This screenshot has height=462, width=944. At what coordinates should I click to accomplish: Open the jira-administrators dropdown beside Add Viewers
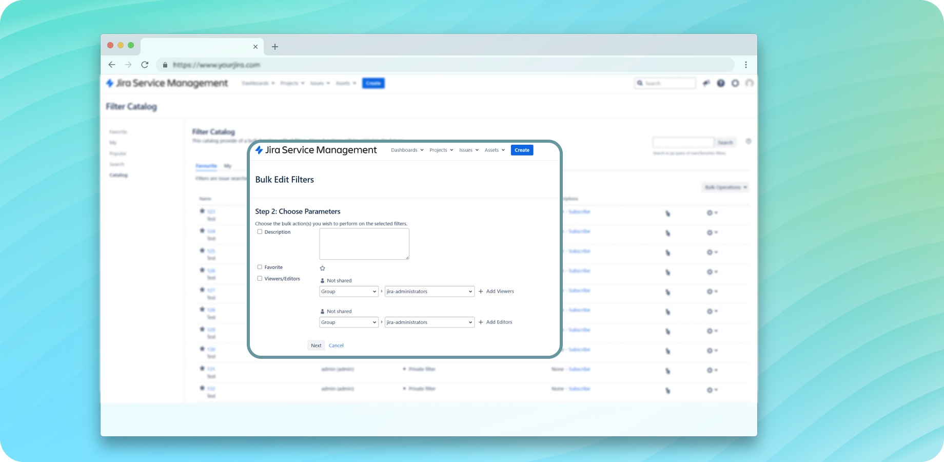(x=429, y=292)
